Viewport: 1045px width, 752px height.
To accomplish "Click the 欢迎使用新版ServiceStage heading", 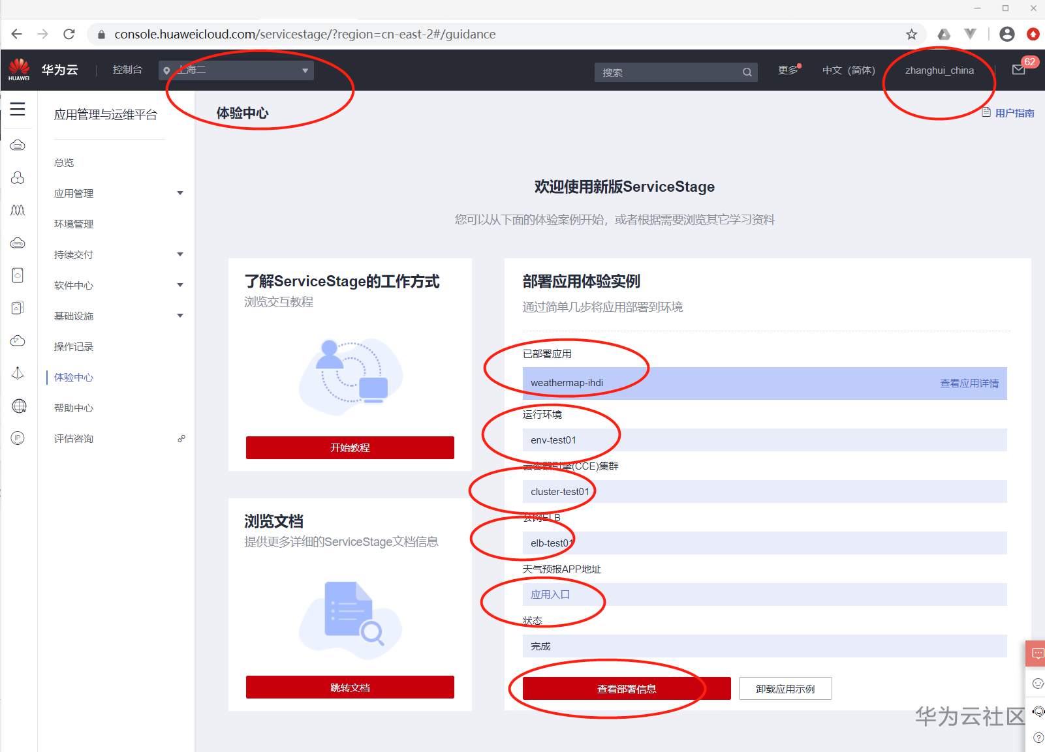I will (x=625, y=187).
